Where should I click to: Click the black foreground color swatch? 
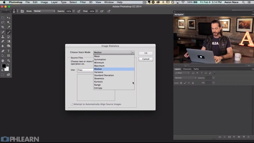[x=4, y=66]
